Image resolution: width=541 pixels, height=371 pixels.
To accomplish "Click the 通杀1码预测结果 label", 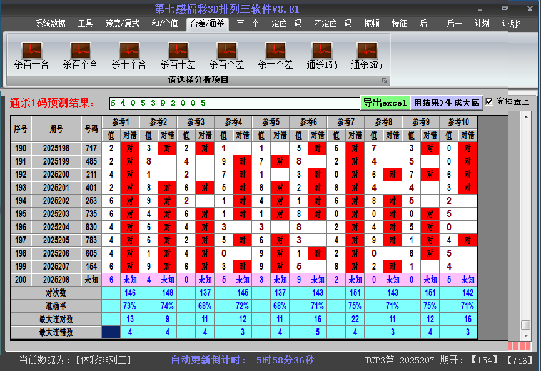I will (x=52, y=103).
